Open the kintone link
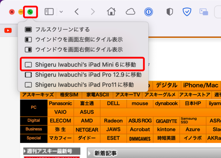The image size is (221, 158). click(166, 130)
